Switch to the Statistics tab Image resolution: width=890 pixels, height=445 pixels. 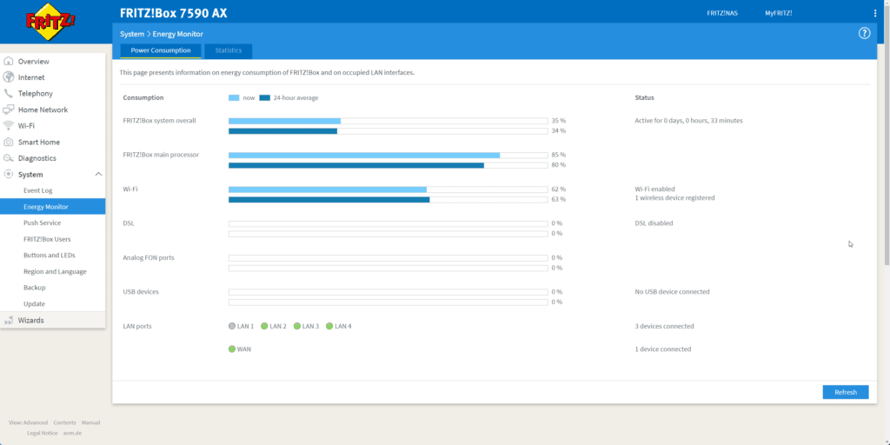click(229, 50)
